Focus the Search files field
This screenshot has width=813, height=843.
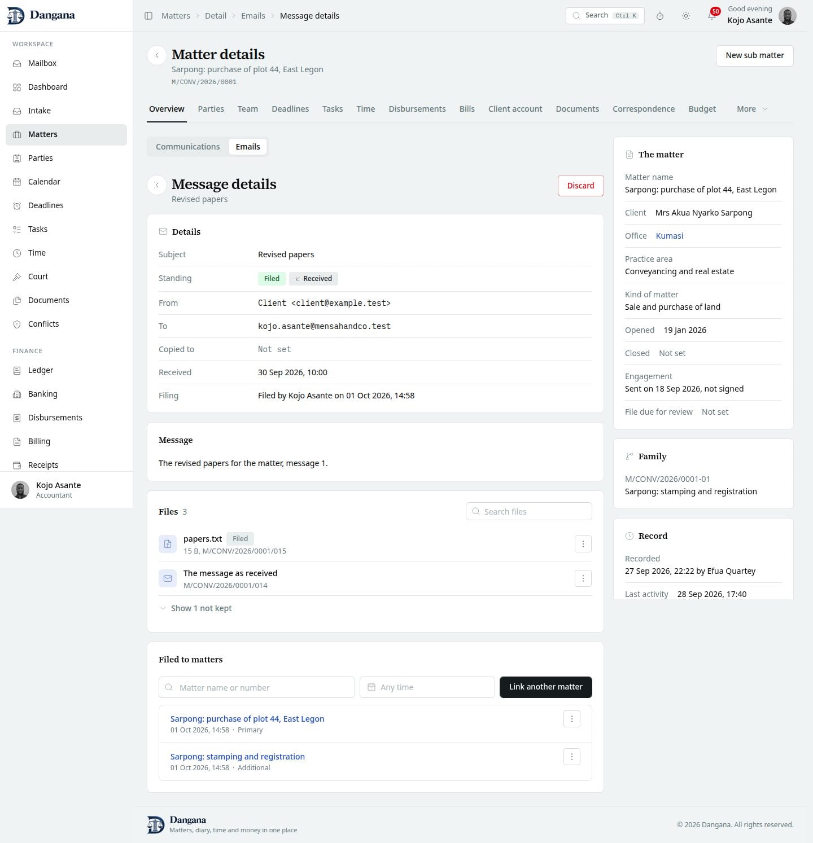528,511
